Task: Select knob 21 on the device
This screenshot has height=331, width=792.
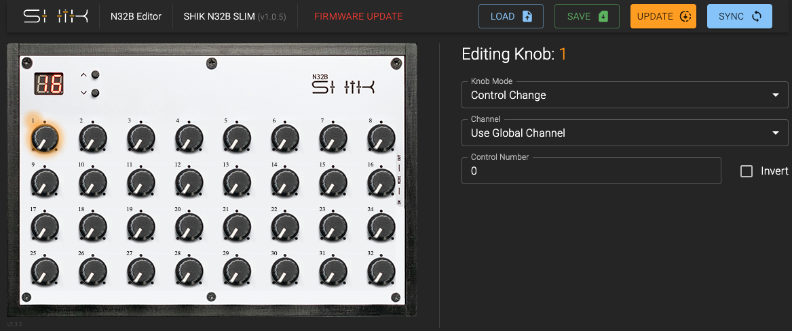Action: tap(238, 226)
